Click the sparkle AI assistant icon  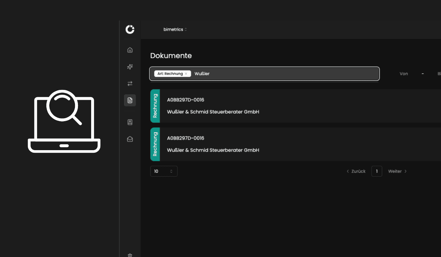coord(130,67)
